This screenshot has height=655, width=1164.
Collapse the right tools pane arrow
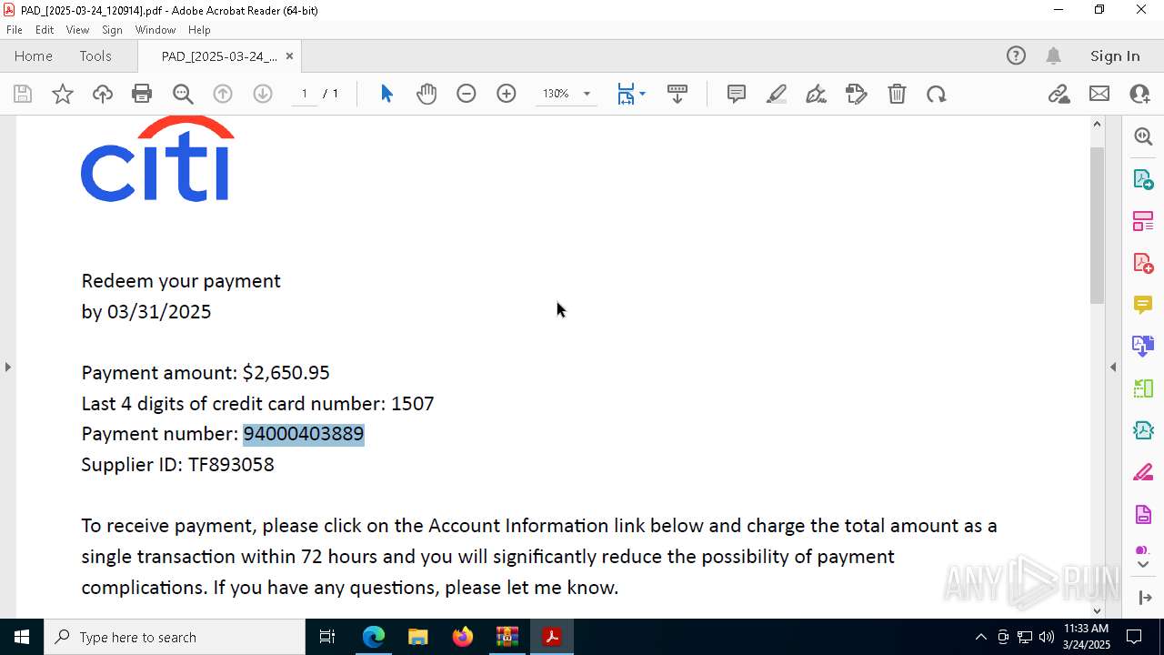tap(1113, 367)
